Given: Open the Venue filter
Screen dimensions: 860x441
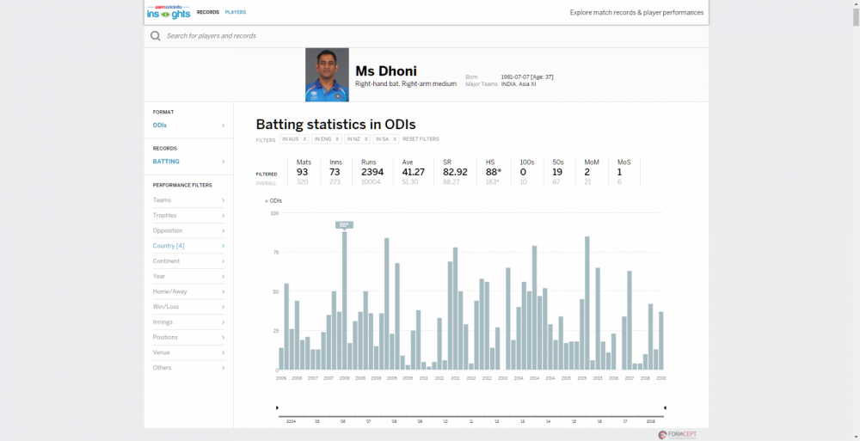Looking at the screenshot, I should 188,352.
